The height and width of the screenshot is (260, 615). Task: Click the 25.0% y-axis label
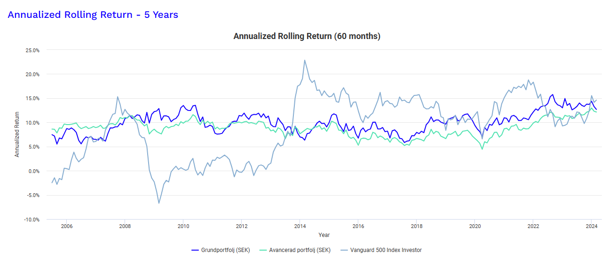[x=33, y=50]
